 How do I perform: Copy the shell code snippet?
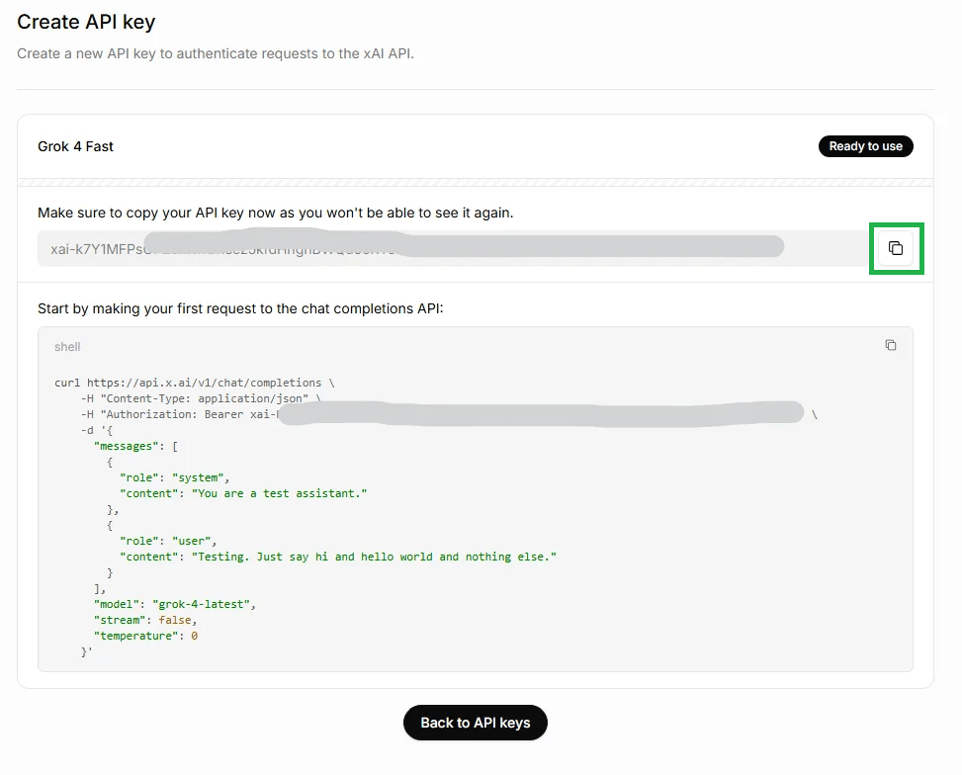pos(890,346)
